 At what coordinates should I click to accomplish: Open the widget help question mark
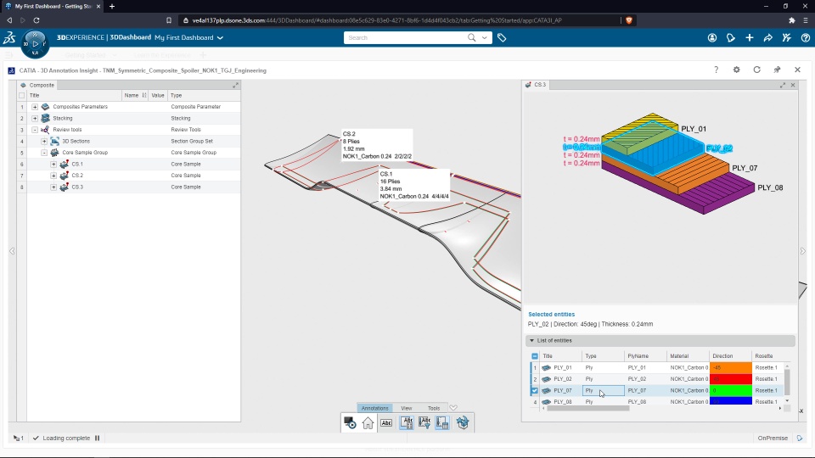717,70
